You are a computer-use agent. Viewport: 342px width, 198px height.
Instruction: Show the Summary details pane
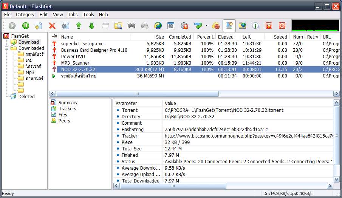coord(68,102)
